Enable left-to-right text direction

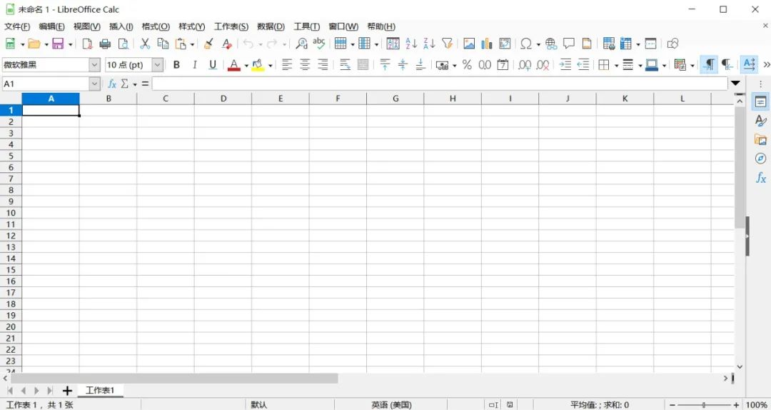709,64
